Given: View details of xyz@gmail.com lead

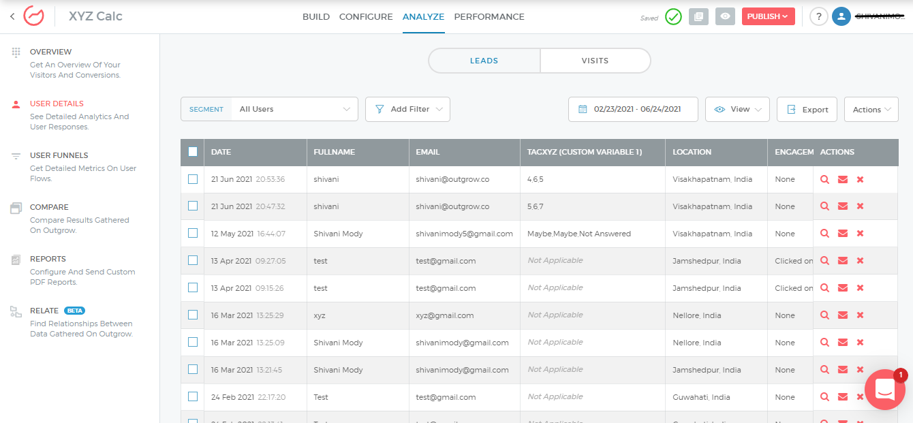Looking at the screenshot, I should pos(824,315).
